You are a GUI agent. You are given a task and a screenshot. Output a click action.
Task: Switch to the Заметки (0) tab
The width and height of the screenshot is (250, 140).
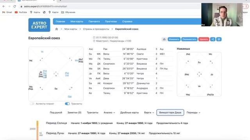(x=74, y=112)
